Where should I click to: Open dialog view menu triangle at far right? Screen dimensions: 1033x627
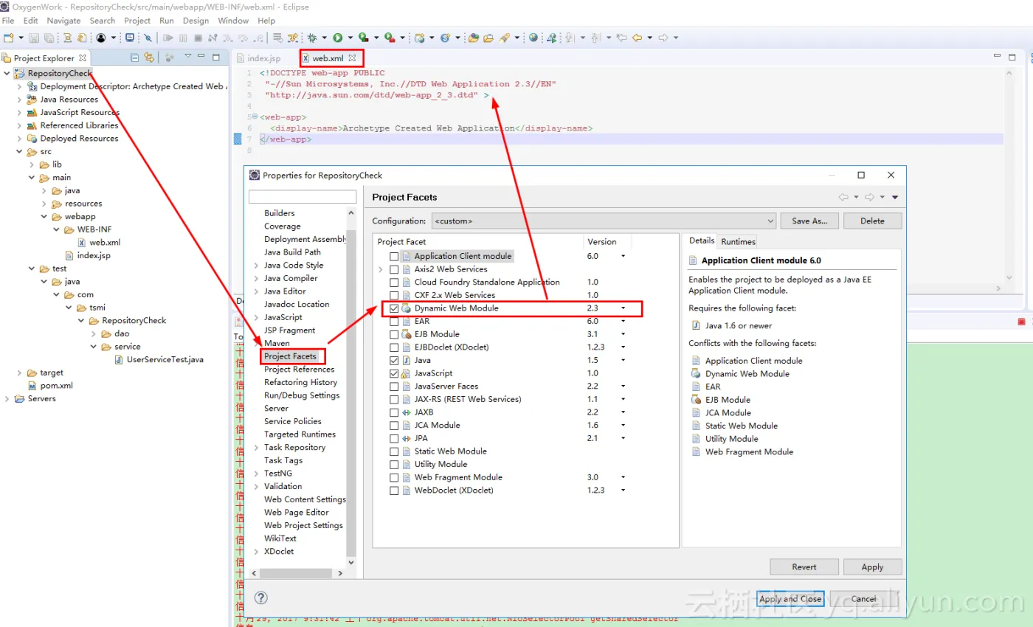(895, 198)
